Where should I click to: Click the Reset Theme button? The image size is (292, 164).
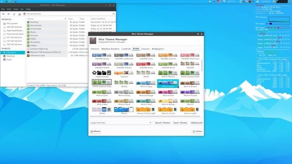click(162, 123)
